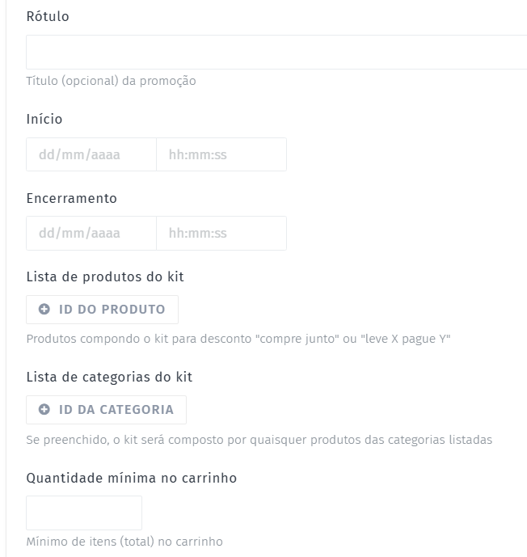Image resolution: width=527 pixels, height=557 pixels.
Task: Click the Rótulo field label
Action: (x=48, y=17)
